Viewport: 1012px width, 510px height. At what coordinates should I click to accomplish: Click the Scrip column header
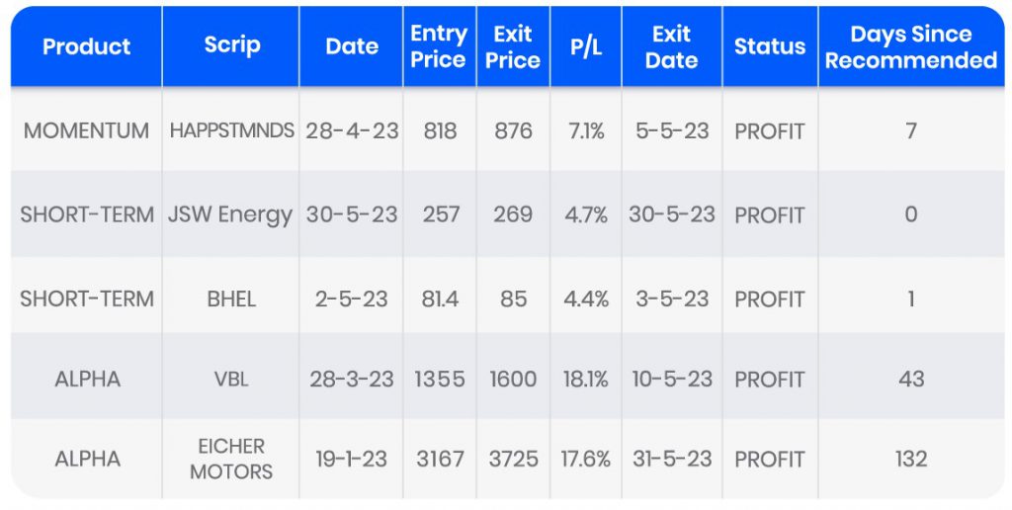pyautogui.click(x=232, y=46)
